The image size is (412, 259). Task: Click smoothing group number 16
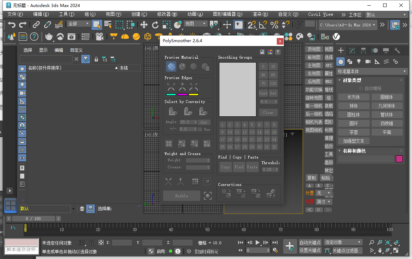point(274,132)
